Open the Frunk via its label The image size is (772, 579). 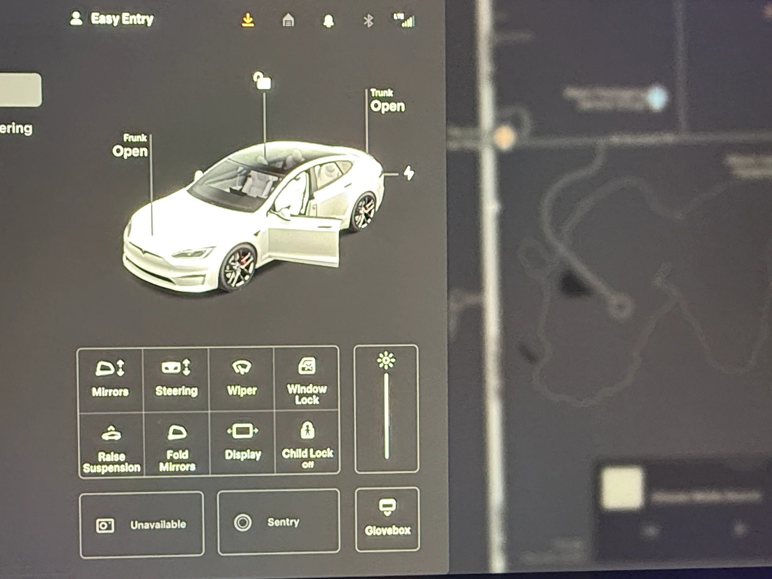130,146
